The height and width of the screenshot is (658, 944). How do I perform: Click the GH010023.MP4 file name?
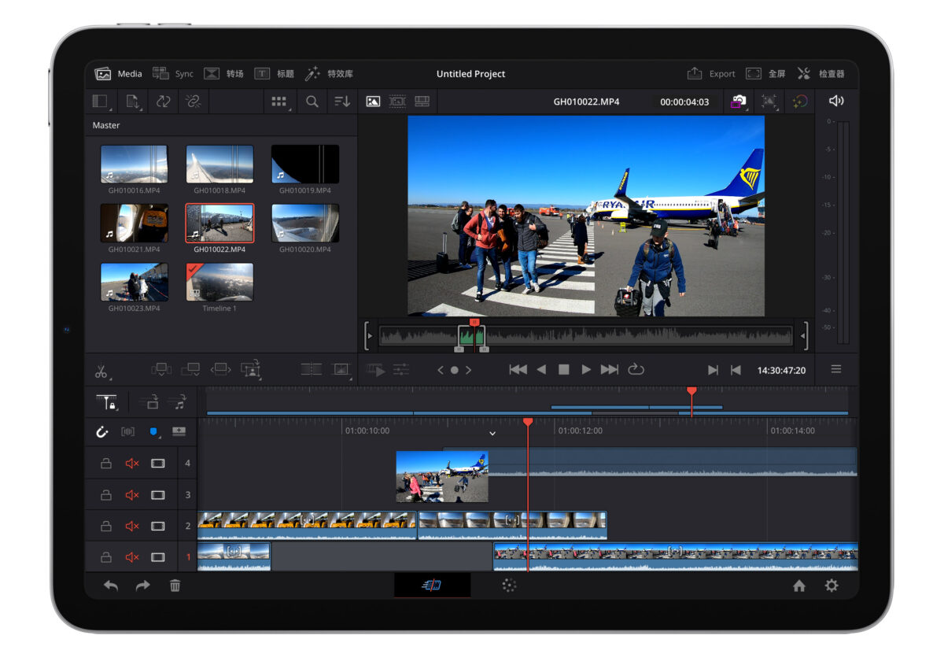(134, 309)
